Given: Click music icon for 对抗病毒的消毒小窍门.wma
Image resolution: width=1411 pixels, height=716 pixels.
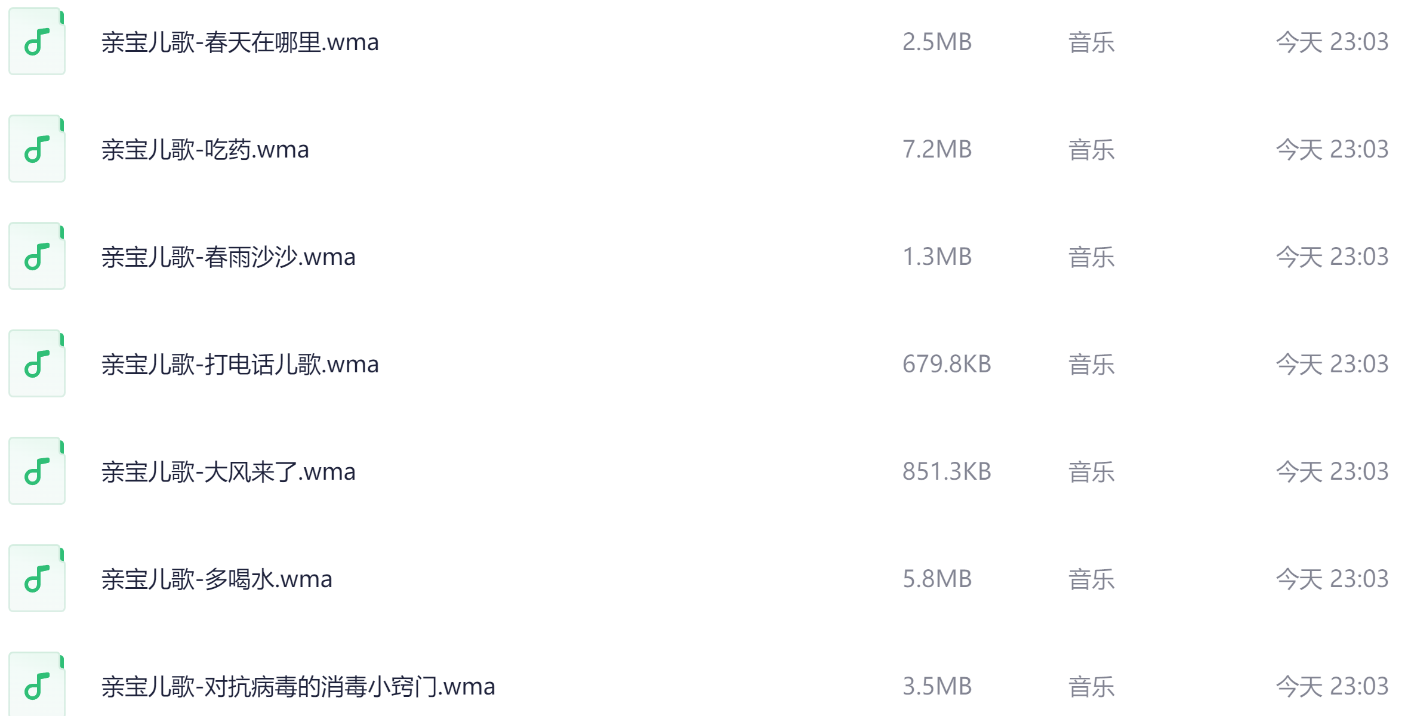Looking at the screenshot, I should [37, 685].
